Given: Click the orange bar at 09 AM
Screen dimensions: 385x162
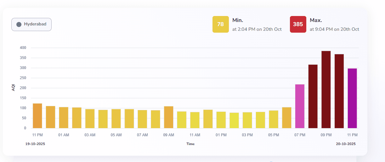Looking at the screenshot, I should 169,117.
